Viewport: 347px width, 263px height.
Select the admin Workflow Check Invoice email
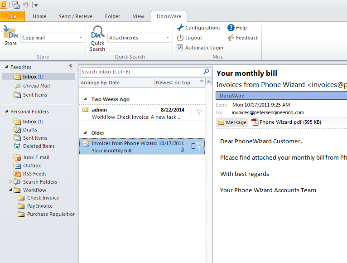click(142, 113)
